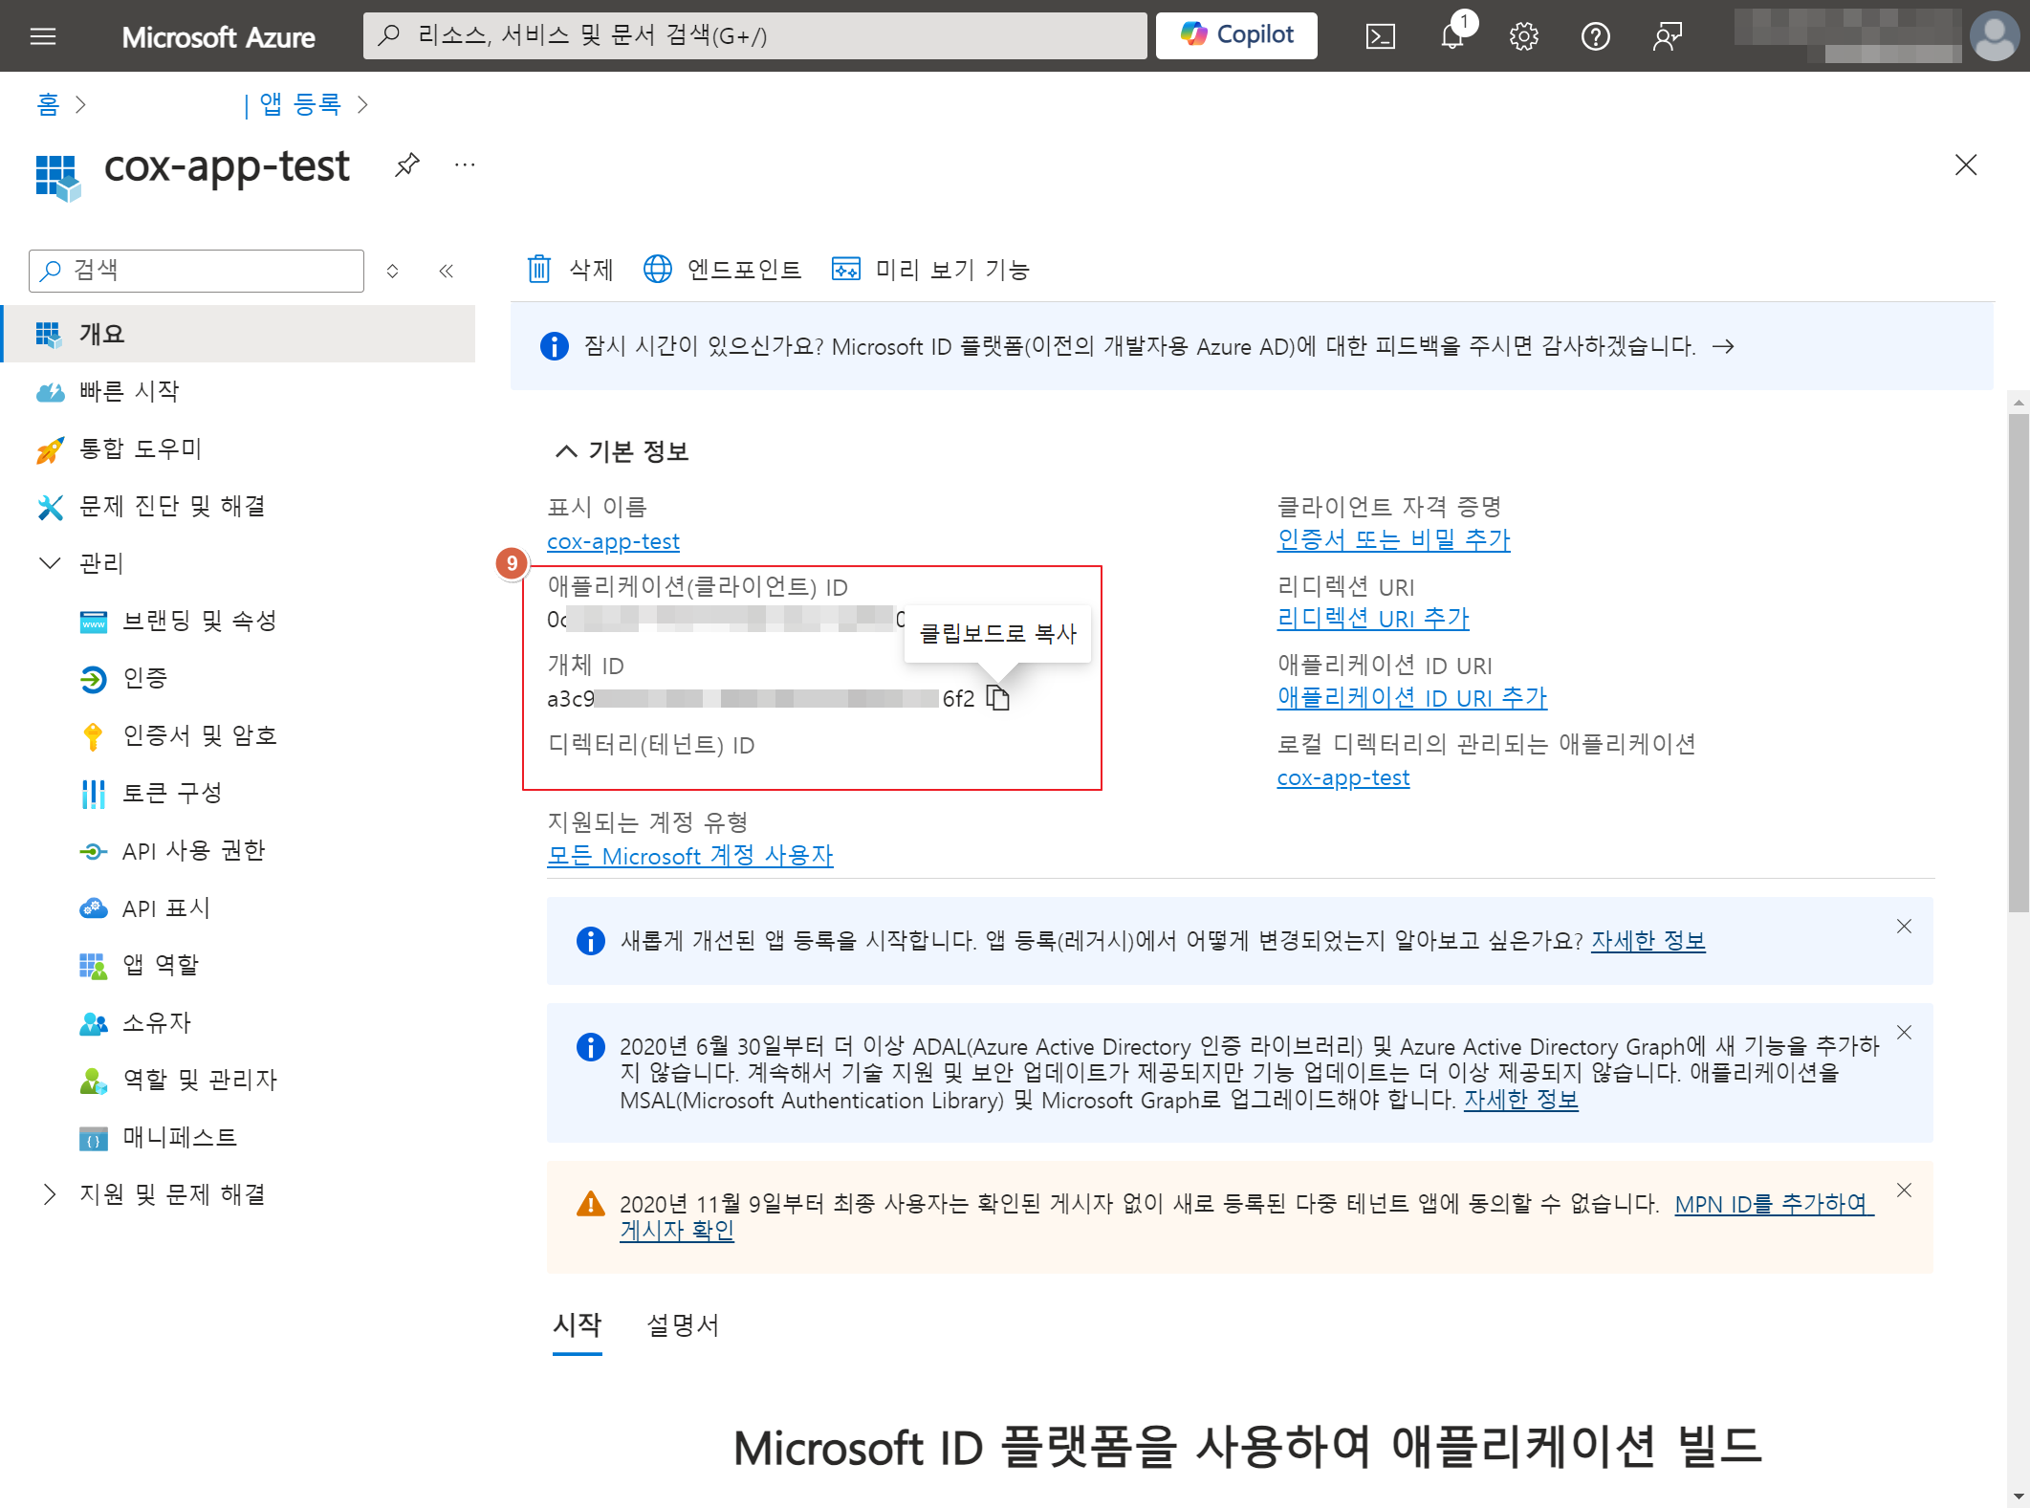
Task: Open portal settings gear
Action: click(1523, 36)
